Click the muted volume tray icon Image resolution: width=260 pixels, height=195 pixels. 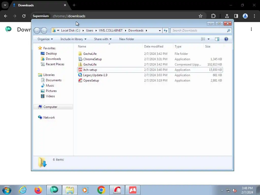pos(234,190)
